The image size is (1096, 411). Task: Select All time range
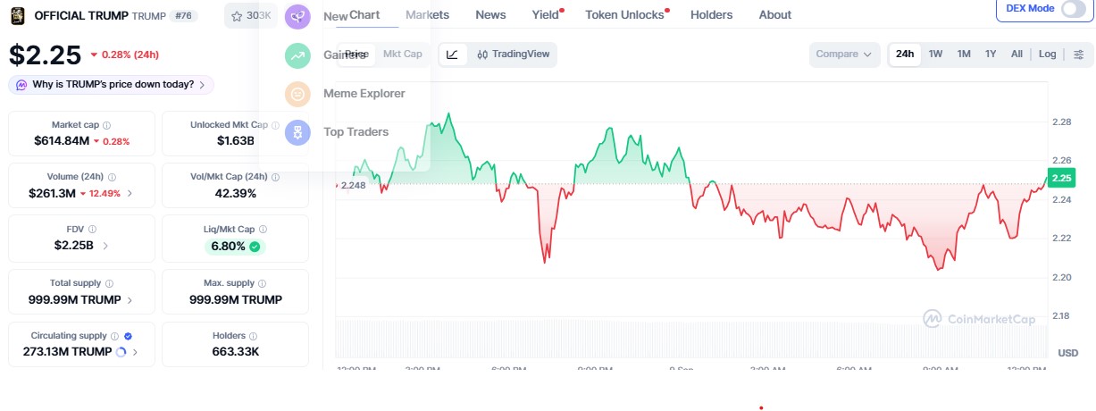coord(1017,55)
